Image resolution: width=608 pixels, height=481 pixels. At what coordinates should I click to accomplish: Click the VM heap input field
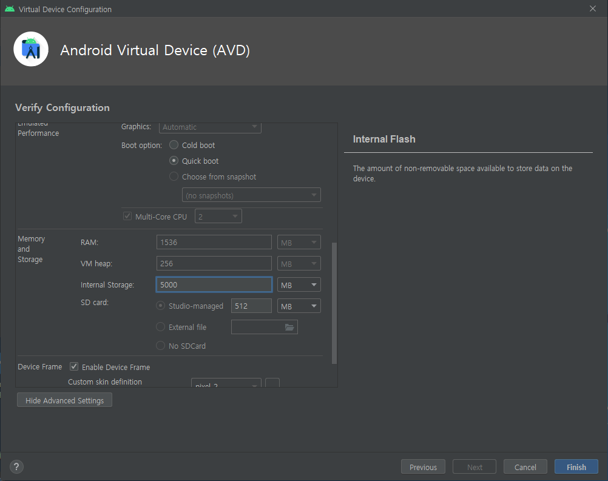tap(214, 264)
